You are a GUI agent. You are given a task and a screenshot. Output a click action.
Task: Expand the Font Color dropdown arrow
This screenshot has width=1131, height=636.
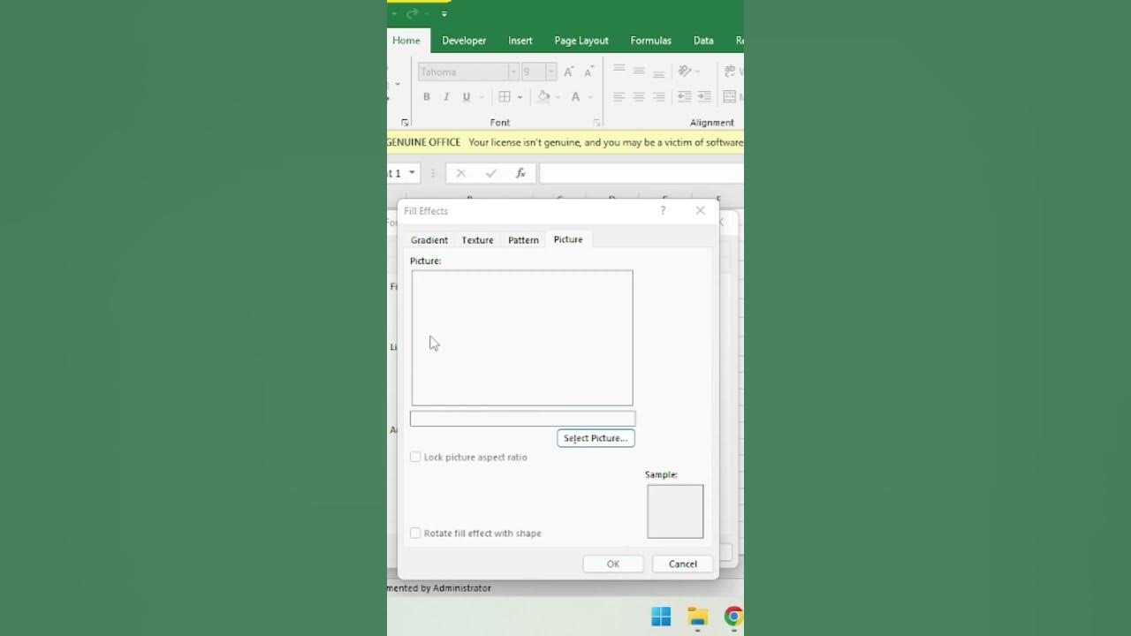590,97
